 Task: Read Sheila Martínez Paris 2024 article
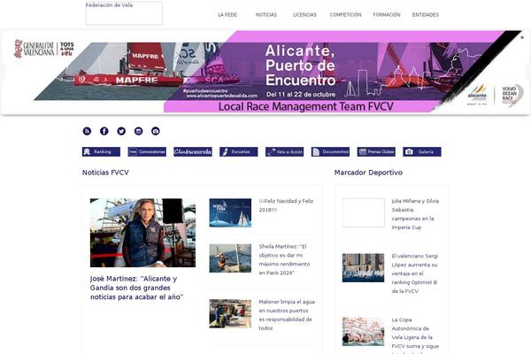click(284, 259)
